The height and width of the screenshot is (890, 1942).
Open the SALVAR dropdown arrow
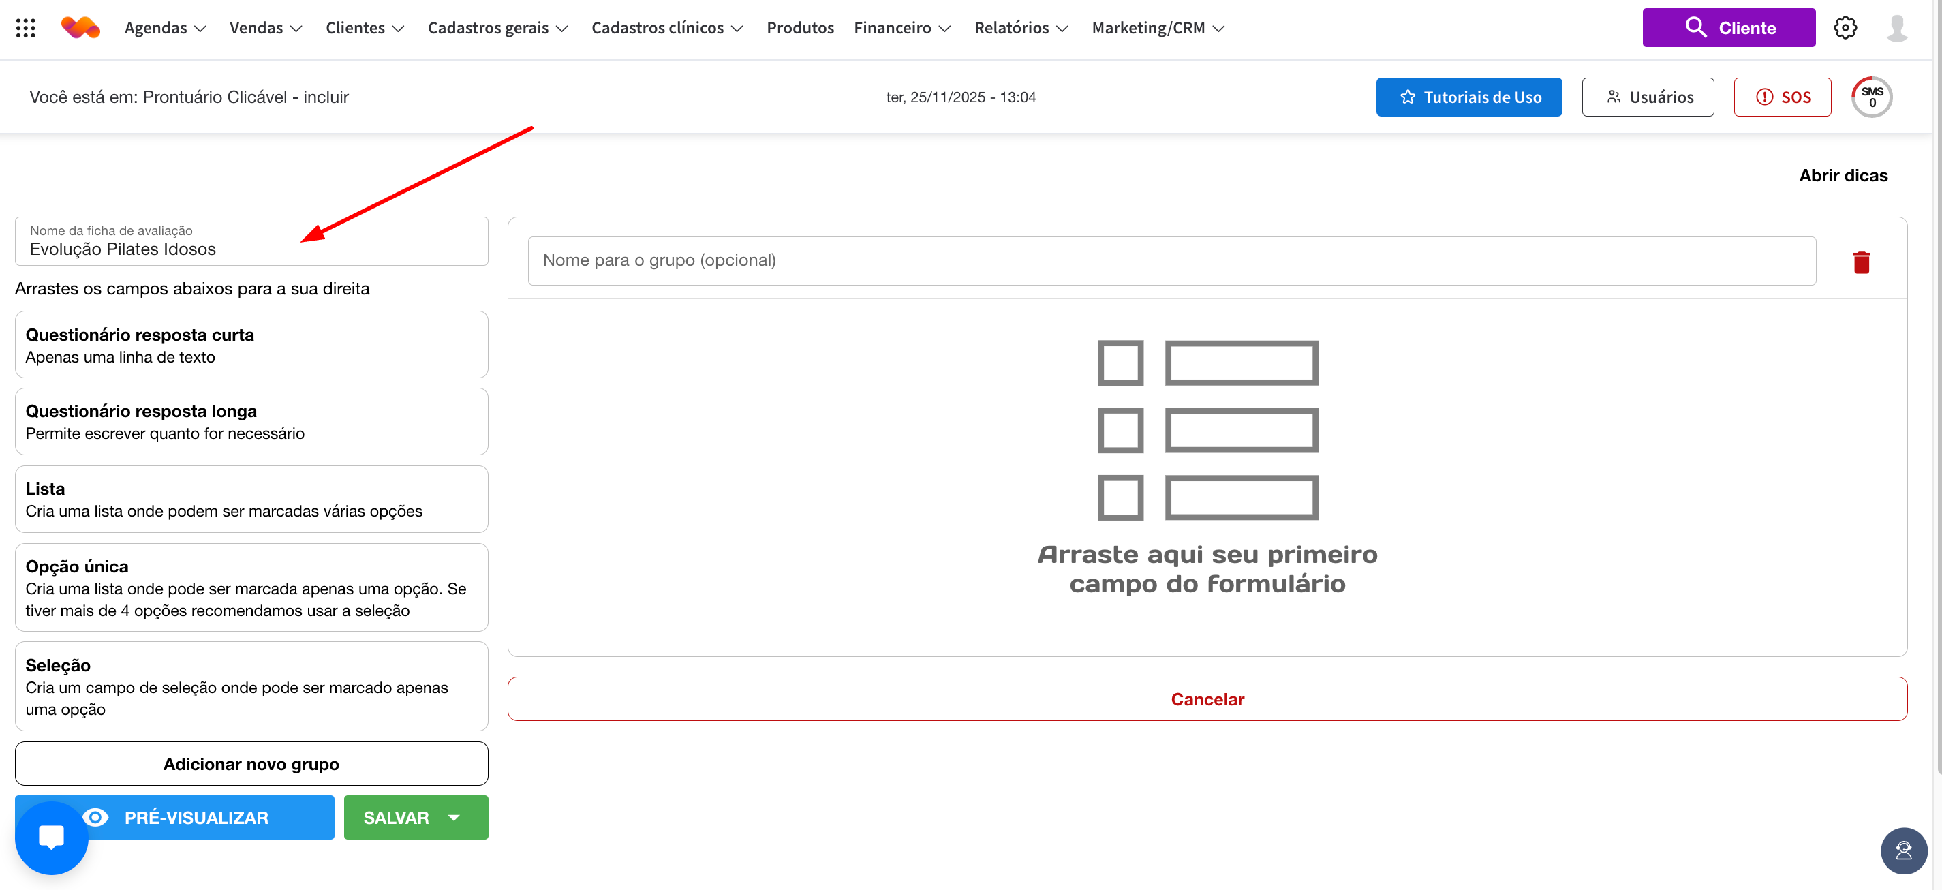pos(454,818)
